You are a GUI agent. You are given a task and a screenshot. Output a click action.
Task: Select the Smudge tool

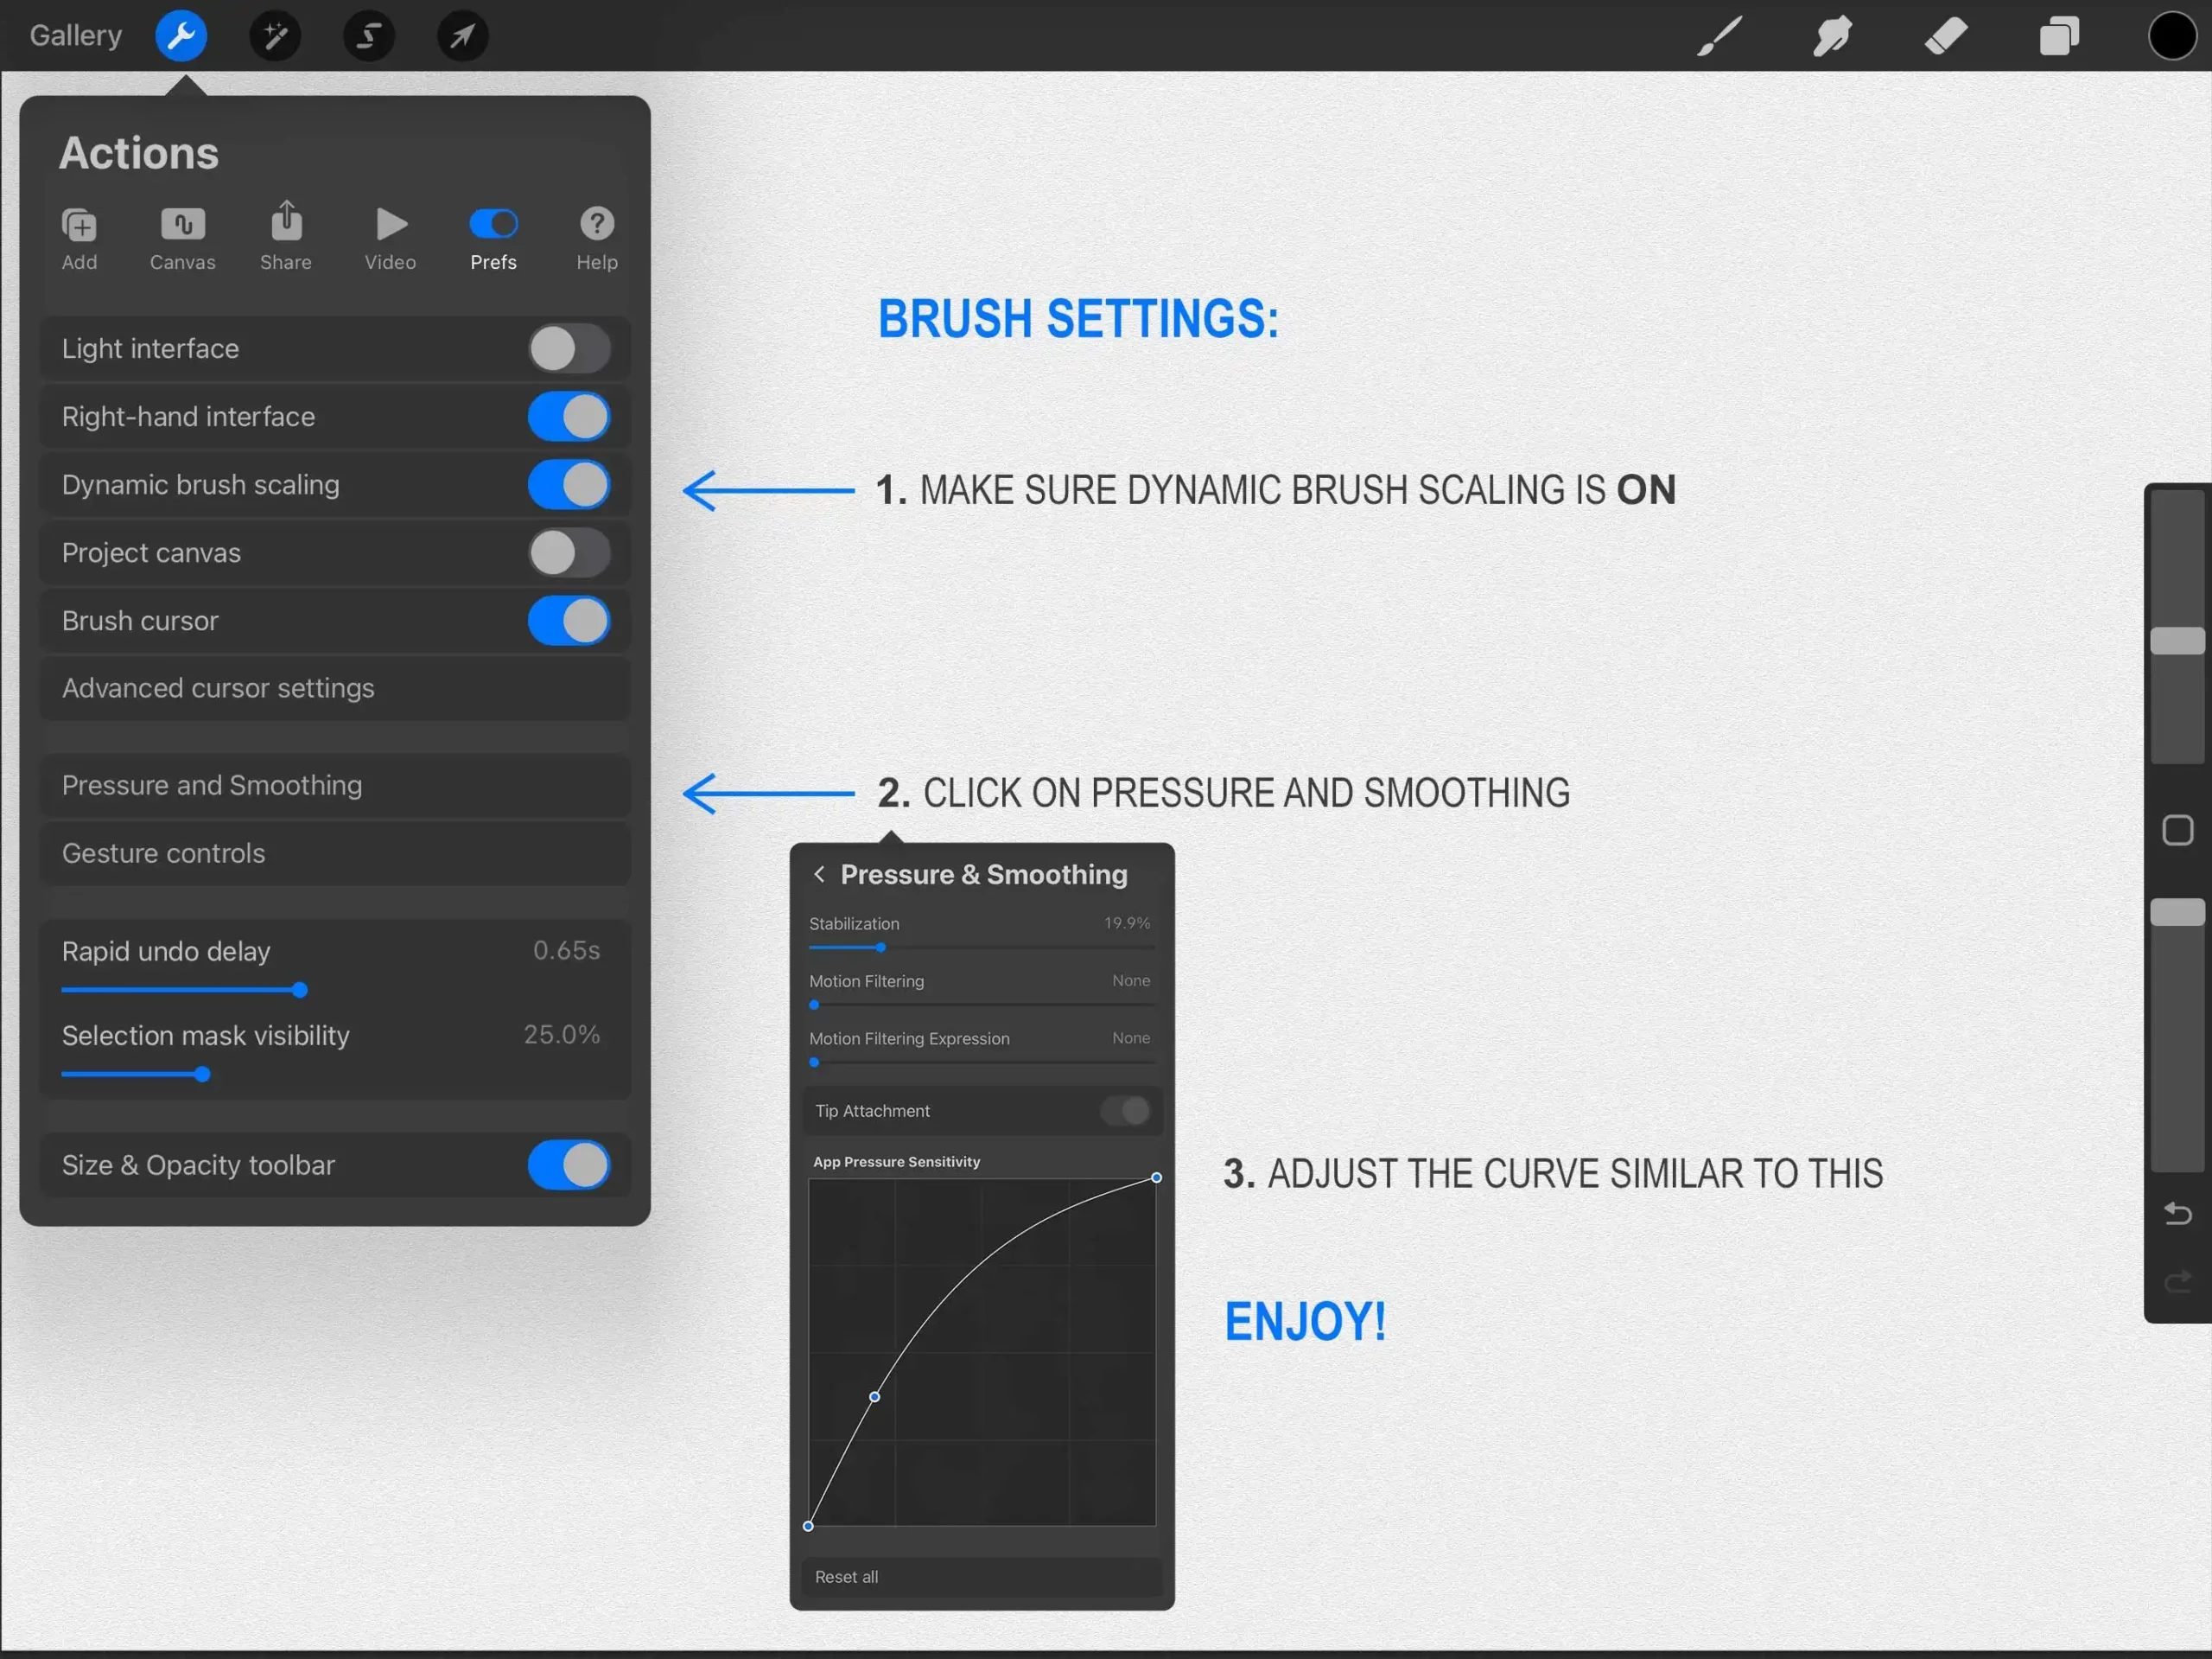(x=1832, y=36)
